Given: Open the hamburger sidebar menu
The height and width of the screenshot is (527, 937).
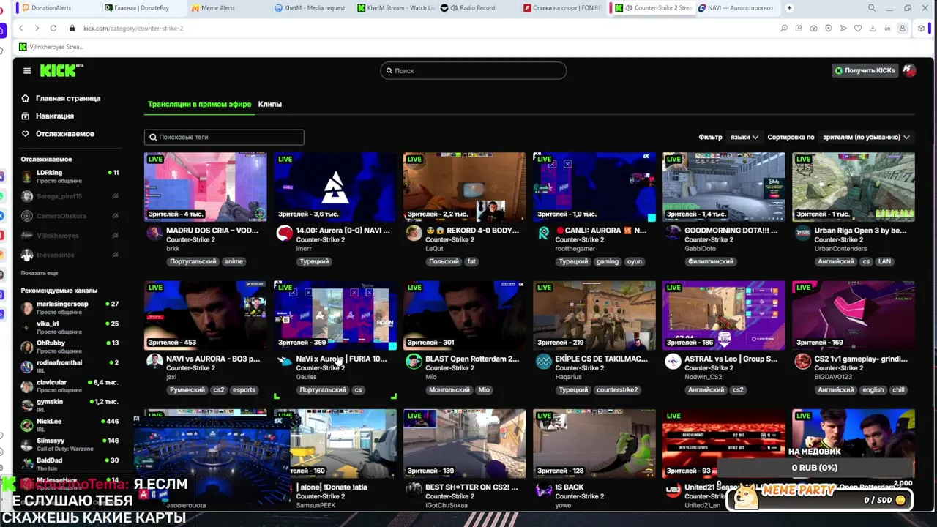Looking at the screenshot, I should pos(27,71).
